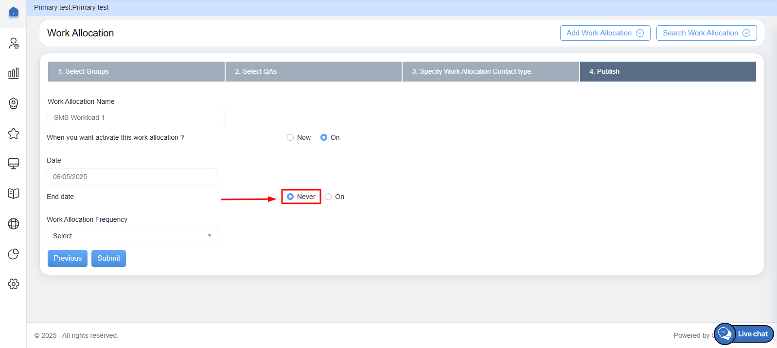
Task: Open the user management icon in sidebar
Action: pyautogui.click(x=14, y=44)
